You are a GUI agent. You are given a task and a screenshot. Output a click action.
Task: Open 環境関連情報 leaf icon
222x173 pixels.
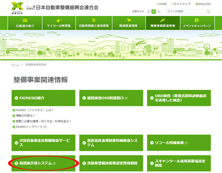[x=129, y=20]
